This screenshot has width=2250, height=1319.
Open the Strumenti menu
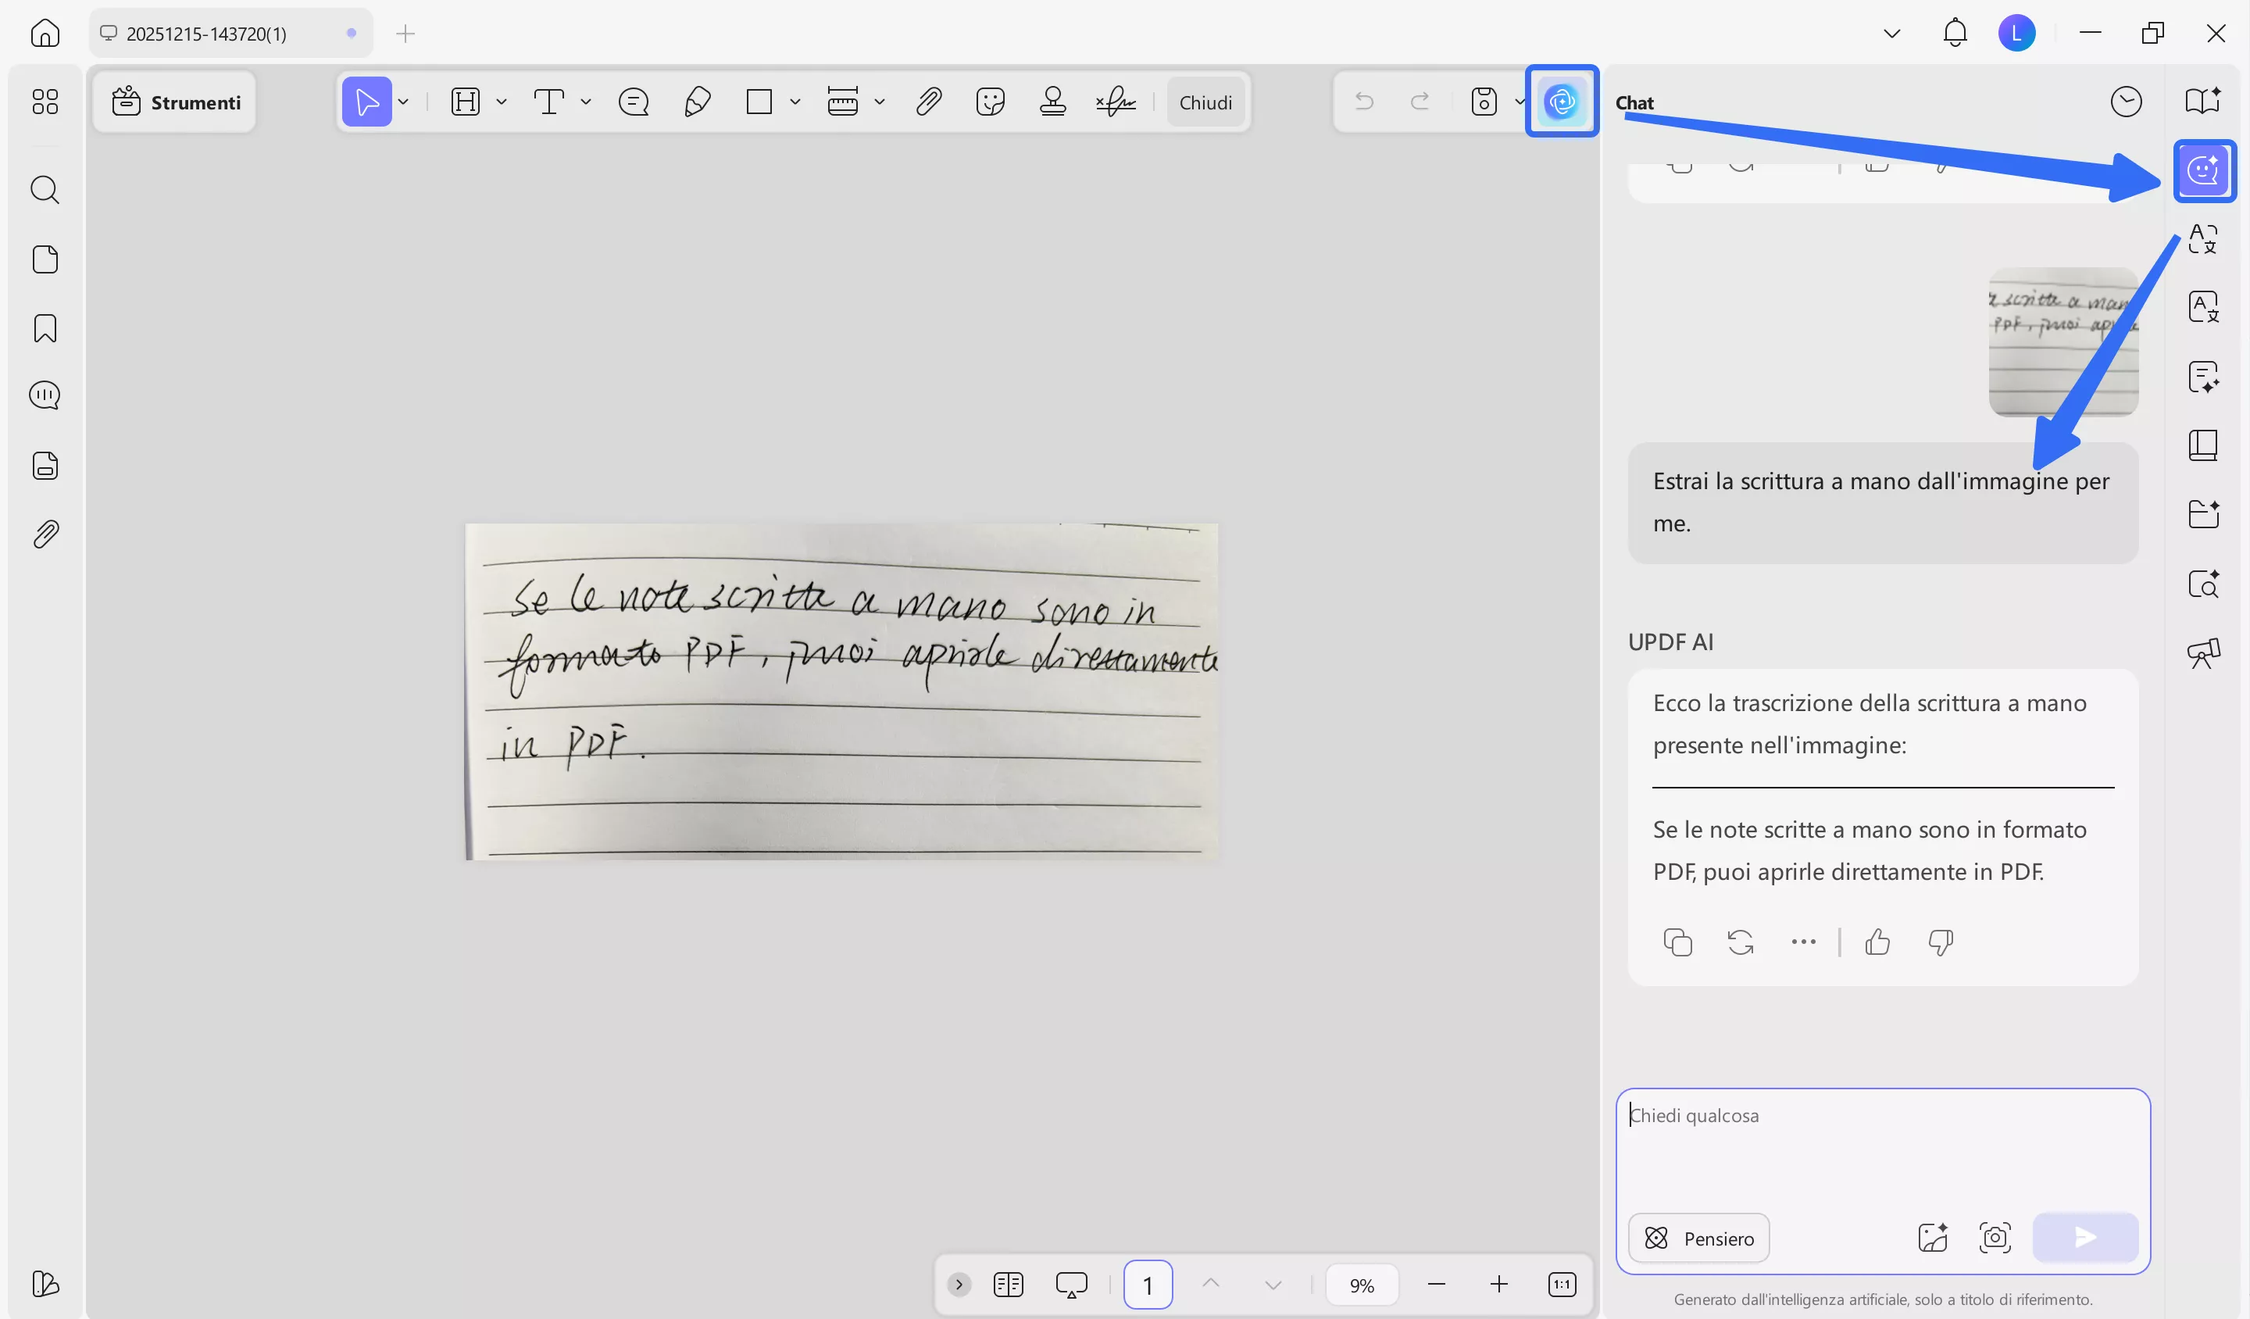click(x=175, y=101)
